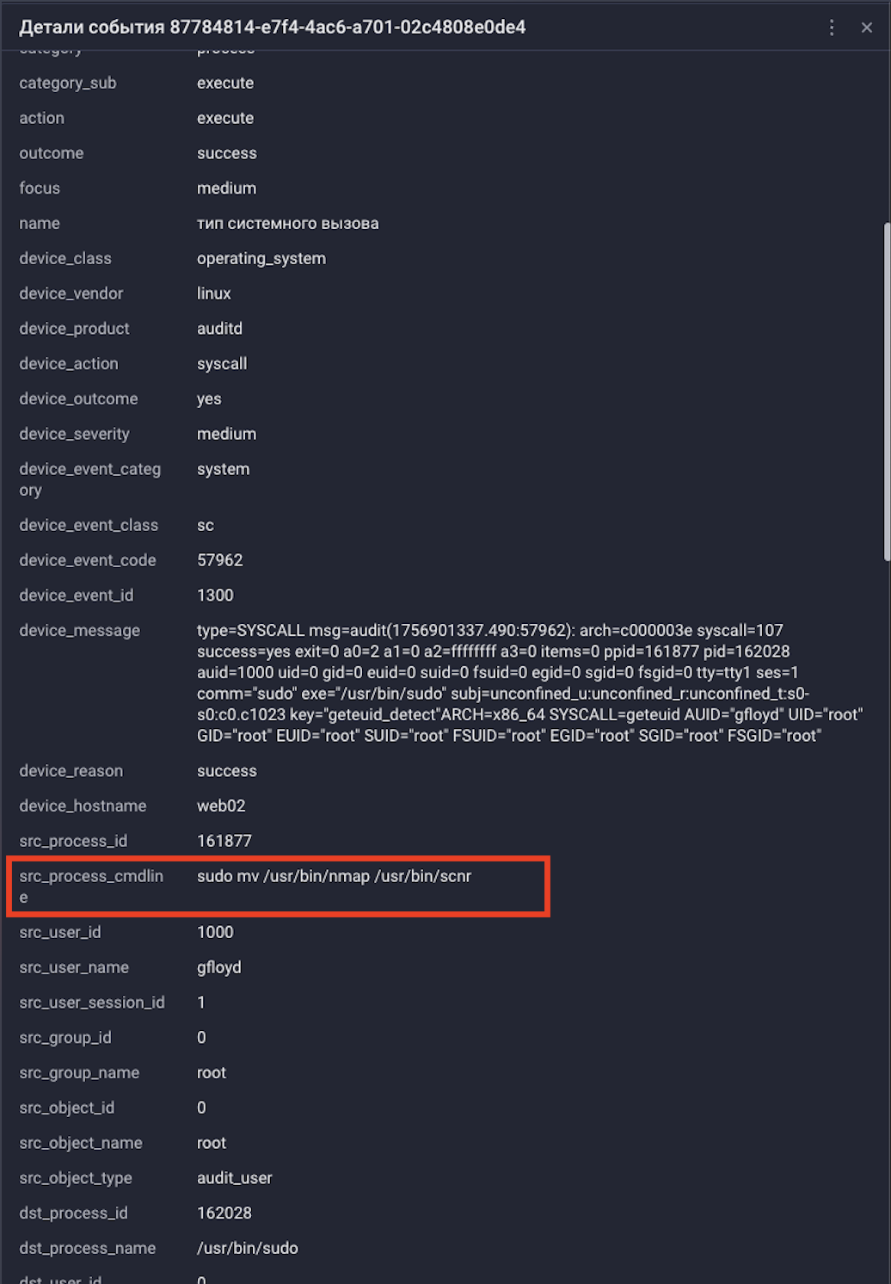Click the src_user_name value gfloyd
891x1284 pixels.
click(218, 967)
